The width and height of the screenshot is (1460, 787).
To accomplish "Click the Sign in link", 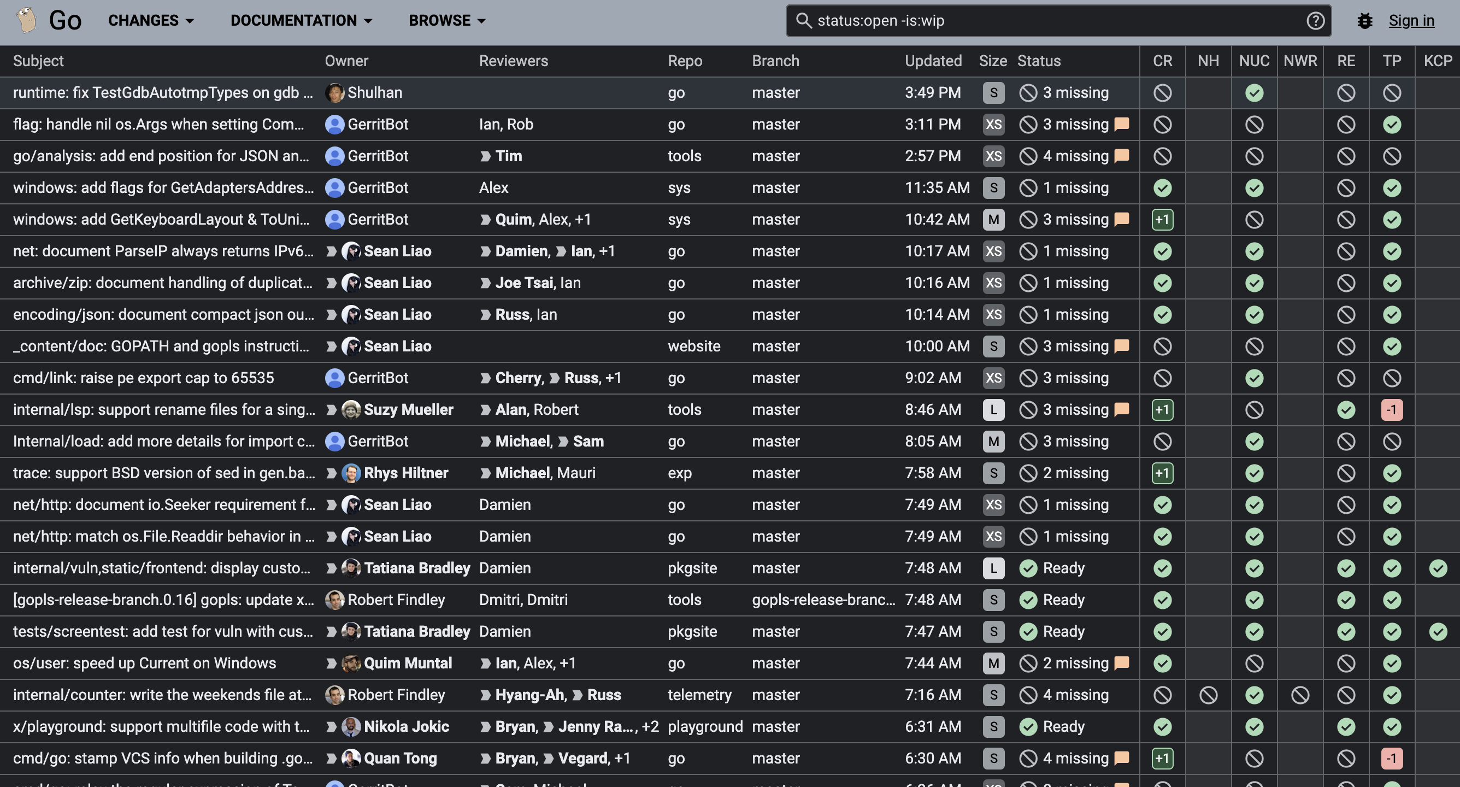I will click(x=1411, y=21).
